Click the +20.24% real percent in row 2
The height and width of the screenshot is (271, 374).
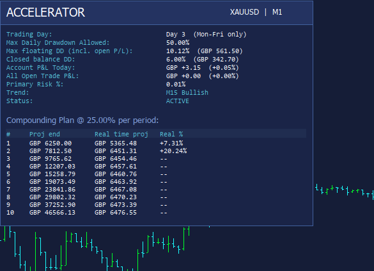tap(173, 151)
